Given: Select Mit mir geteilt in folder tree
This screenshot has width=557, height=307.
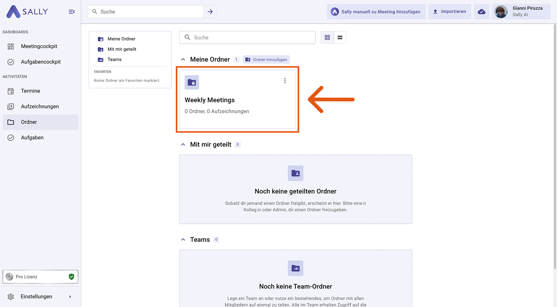Looking at the screenshot, I should click(122, 49).
